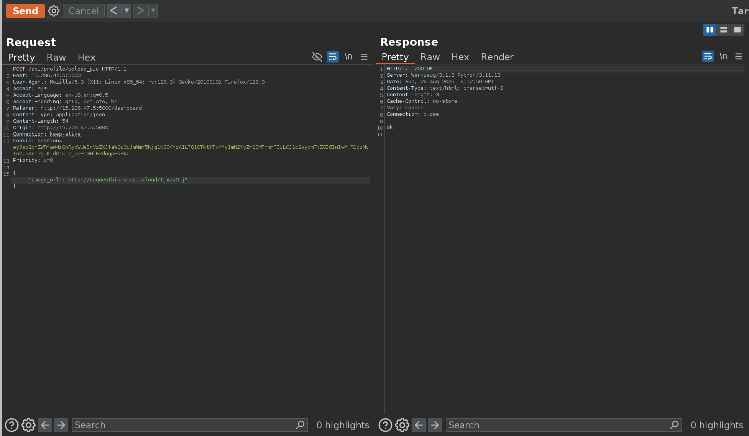Expand the previous-request history dropdown arrow
The width and height of the screenshot is (749, 436).
click(x=126, y=11)
